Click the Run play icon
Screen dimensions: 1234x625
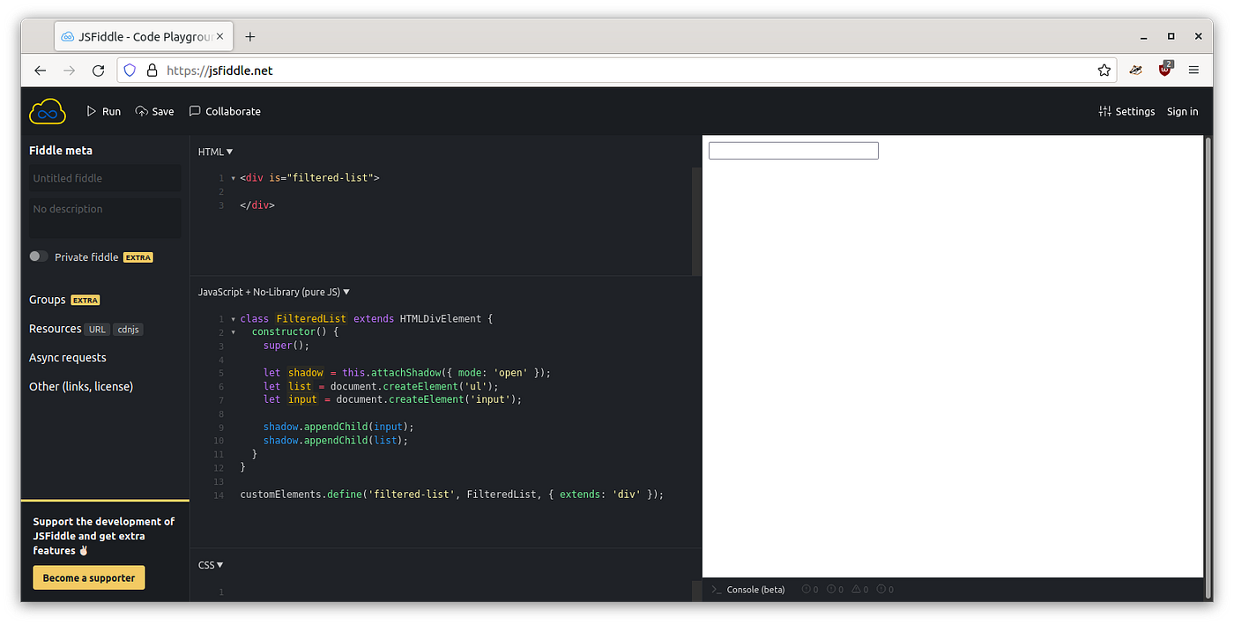tap(91, 111)
